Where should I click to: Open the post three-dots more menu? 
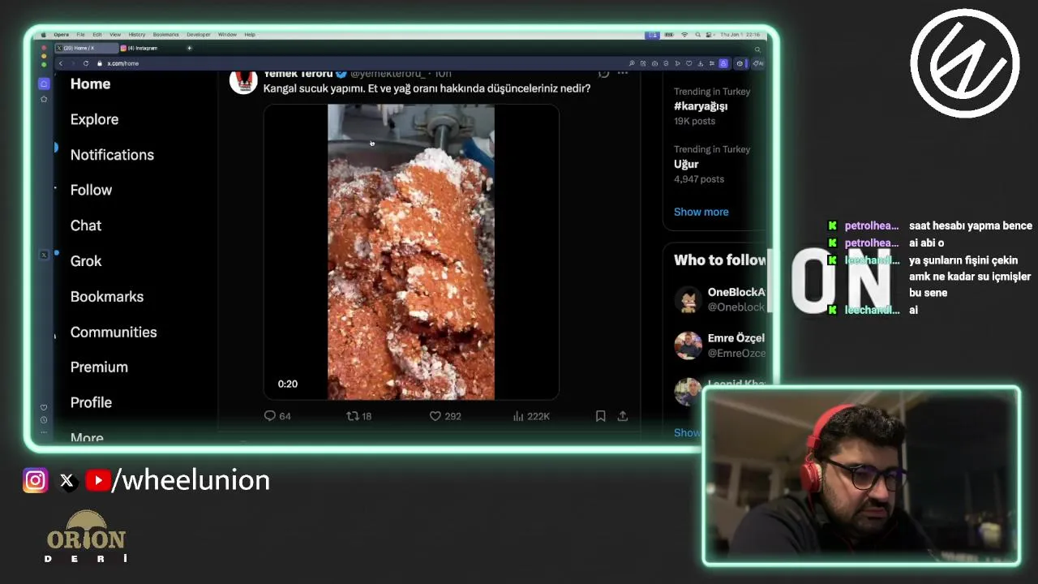click(x=623, y=74)
